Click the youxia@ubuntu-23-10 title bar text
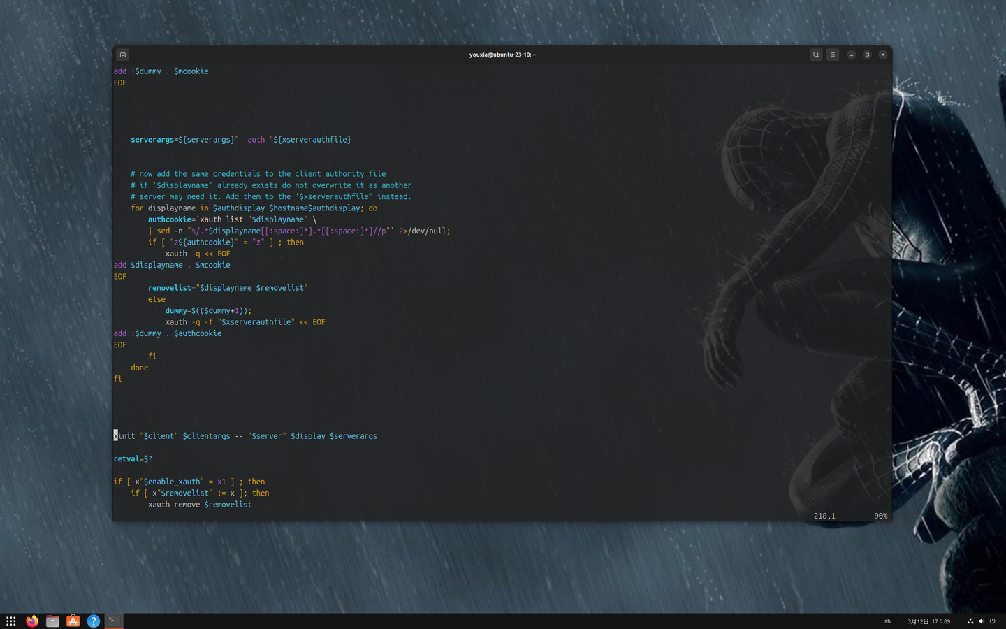 (502, 54)
